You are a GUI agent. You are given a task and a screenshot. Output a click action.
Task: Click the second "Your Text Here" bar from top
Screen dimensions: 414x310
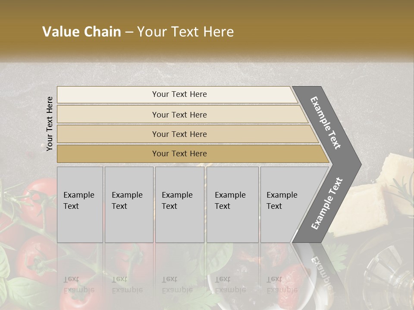click(179, 115)
